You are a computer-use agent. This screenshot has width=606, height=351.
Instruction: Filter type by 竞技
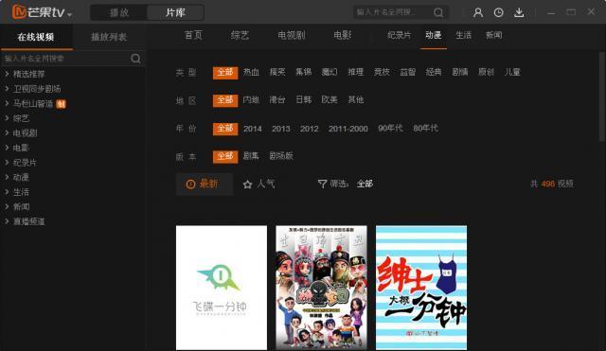(x=382, y=72)
